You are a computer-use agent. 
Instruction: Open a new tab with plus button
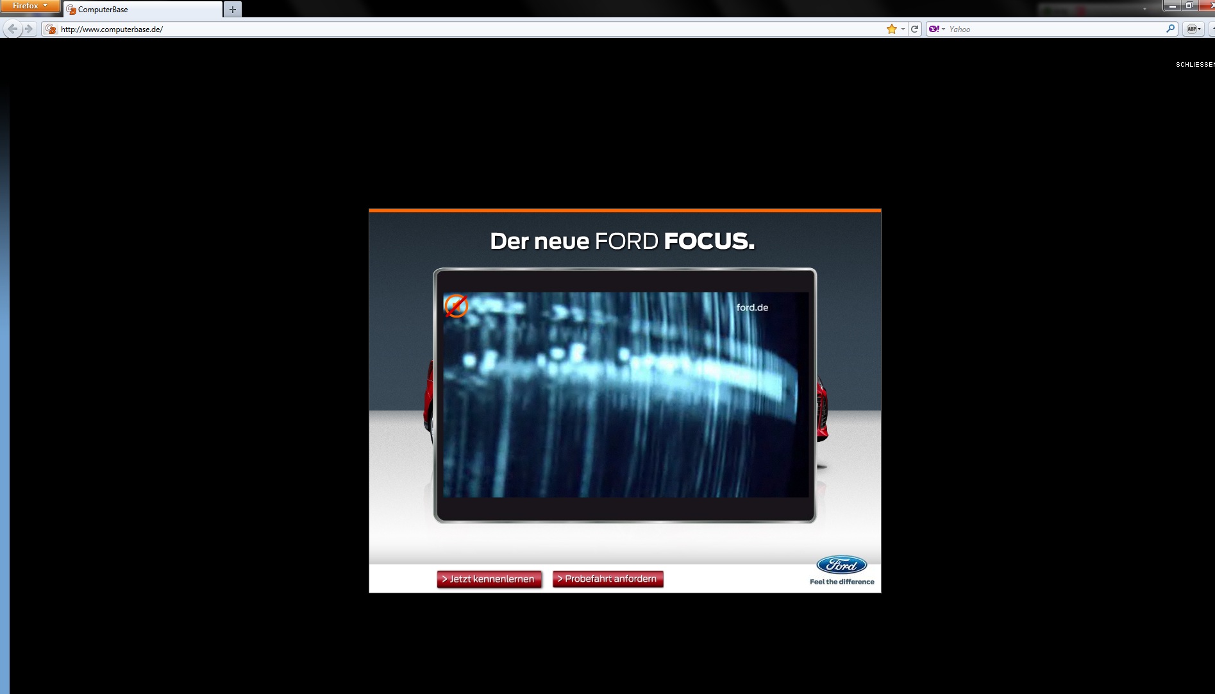(x=233, y=10)
